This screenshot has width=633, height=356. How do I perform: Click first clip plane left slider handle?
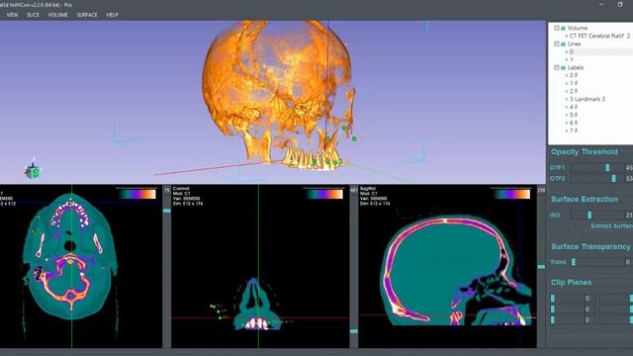point(553,299)
